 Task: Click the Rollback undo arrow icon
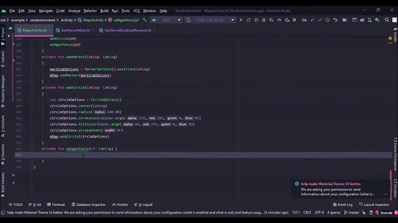pos(335,20)
